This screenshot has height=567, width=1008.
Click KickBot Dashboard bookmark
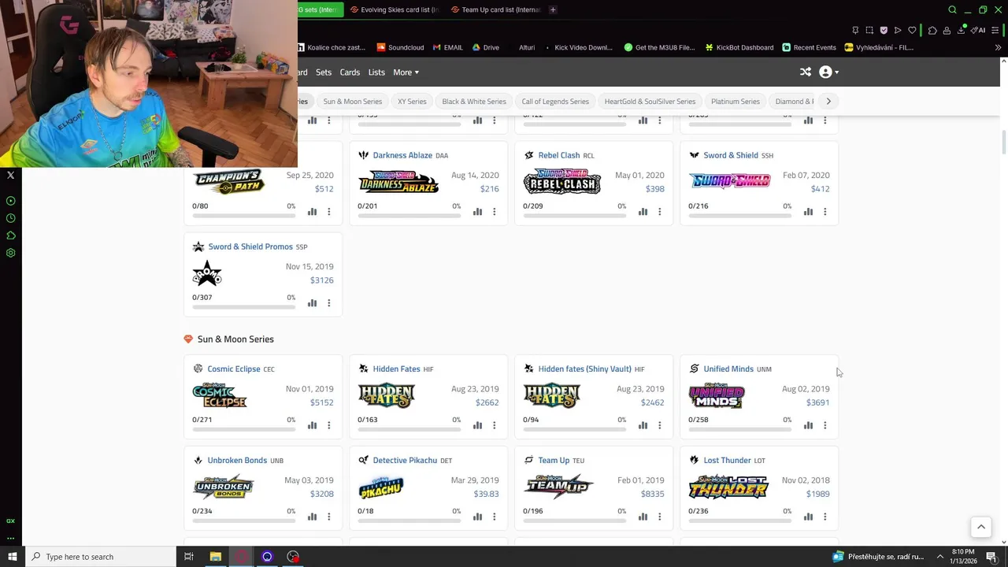click(x=739, y=47)
